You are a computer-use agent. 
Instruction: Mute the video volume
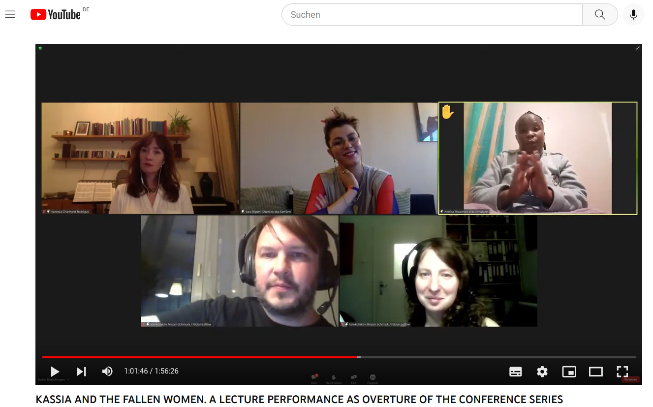[x=107, y=372]
